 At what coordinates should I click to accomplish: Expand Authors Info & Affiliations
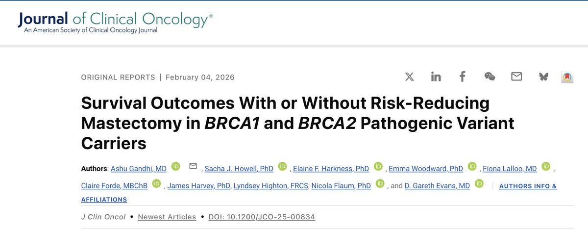click(319, 193)
